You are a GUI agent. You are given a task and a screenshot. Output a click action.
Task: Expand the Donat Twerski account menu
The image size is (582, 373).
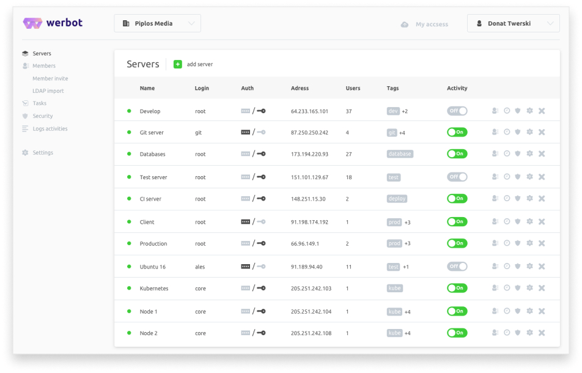coord(513,23)
